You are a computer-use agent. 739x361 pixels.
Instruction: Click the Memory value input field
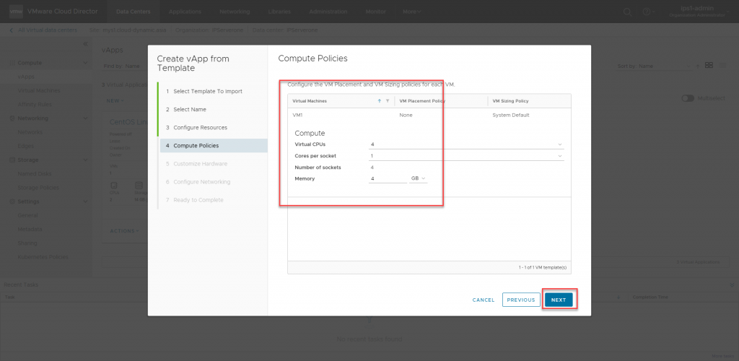pyautogui.click(x=387, y=178)
